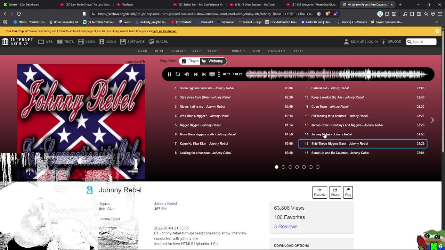Screen dimensions: 445x250
Task: Expand hidden bookmarks overflow chevron
Action: (436, 22)
